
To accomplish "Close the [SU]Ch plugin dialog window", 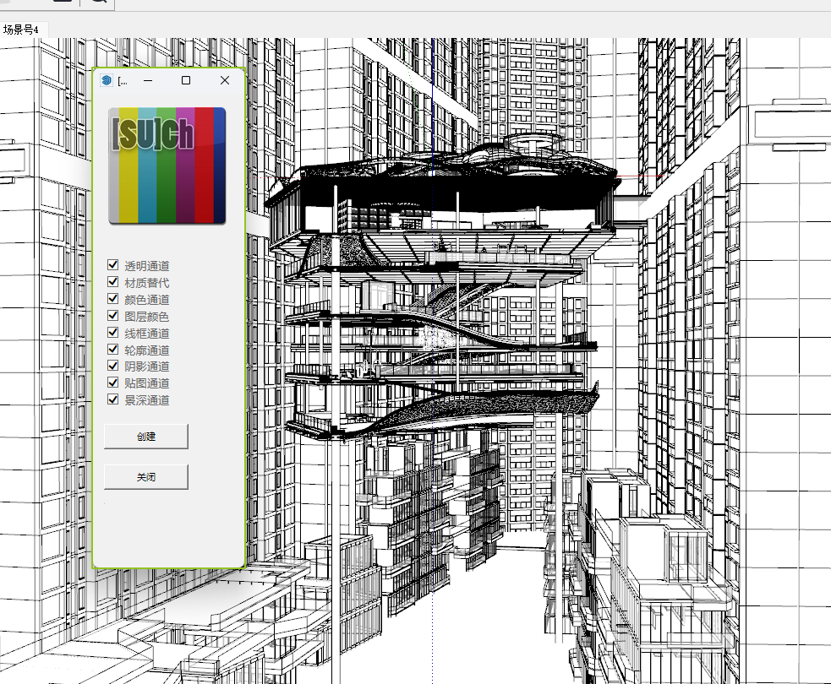I will [225, 80].
